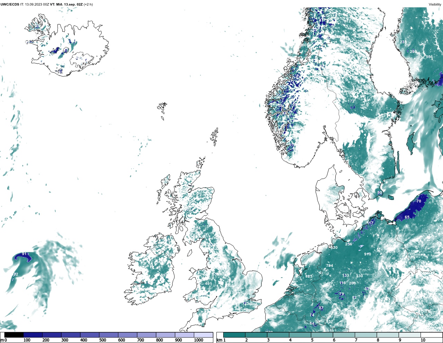Click the '910' visibility value
This screenshot has height=343, width=443.
(368, 254)
